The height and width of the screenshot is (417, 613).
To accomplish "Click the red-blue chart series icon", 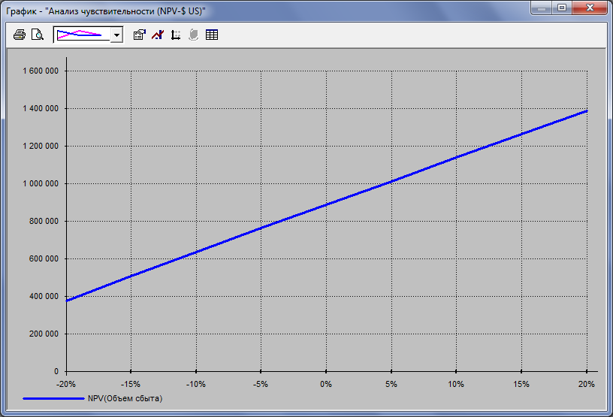I will point(158,35).
